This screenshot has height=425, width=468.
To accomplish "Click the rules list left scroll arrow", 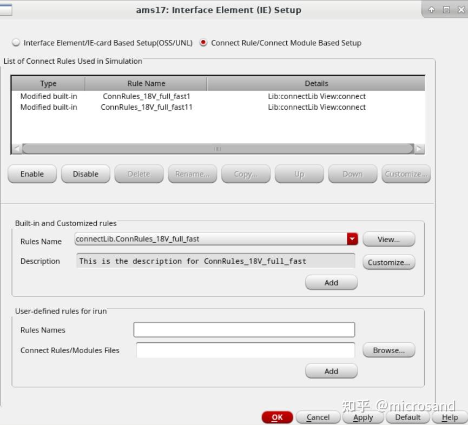I will 17,149.
